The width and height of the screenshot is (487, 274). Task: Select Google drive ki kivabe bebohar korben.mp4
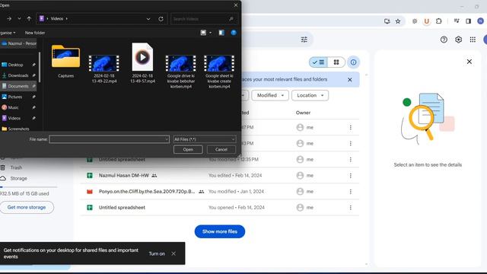181,72
